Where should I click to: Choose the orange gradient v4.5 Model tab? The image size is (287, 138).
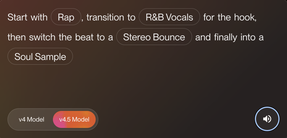(74, 119)
